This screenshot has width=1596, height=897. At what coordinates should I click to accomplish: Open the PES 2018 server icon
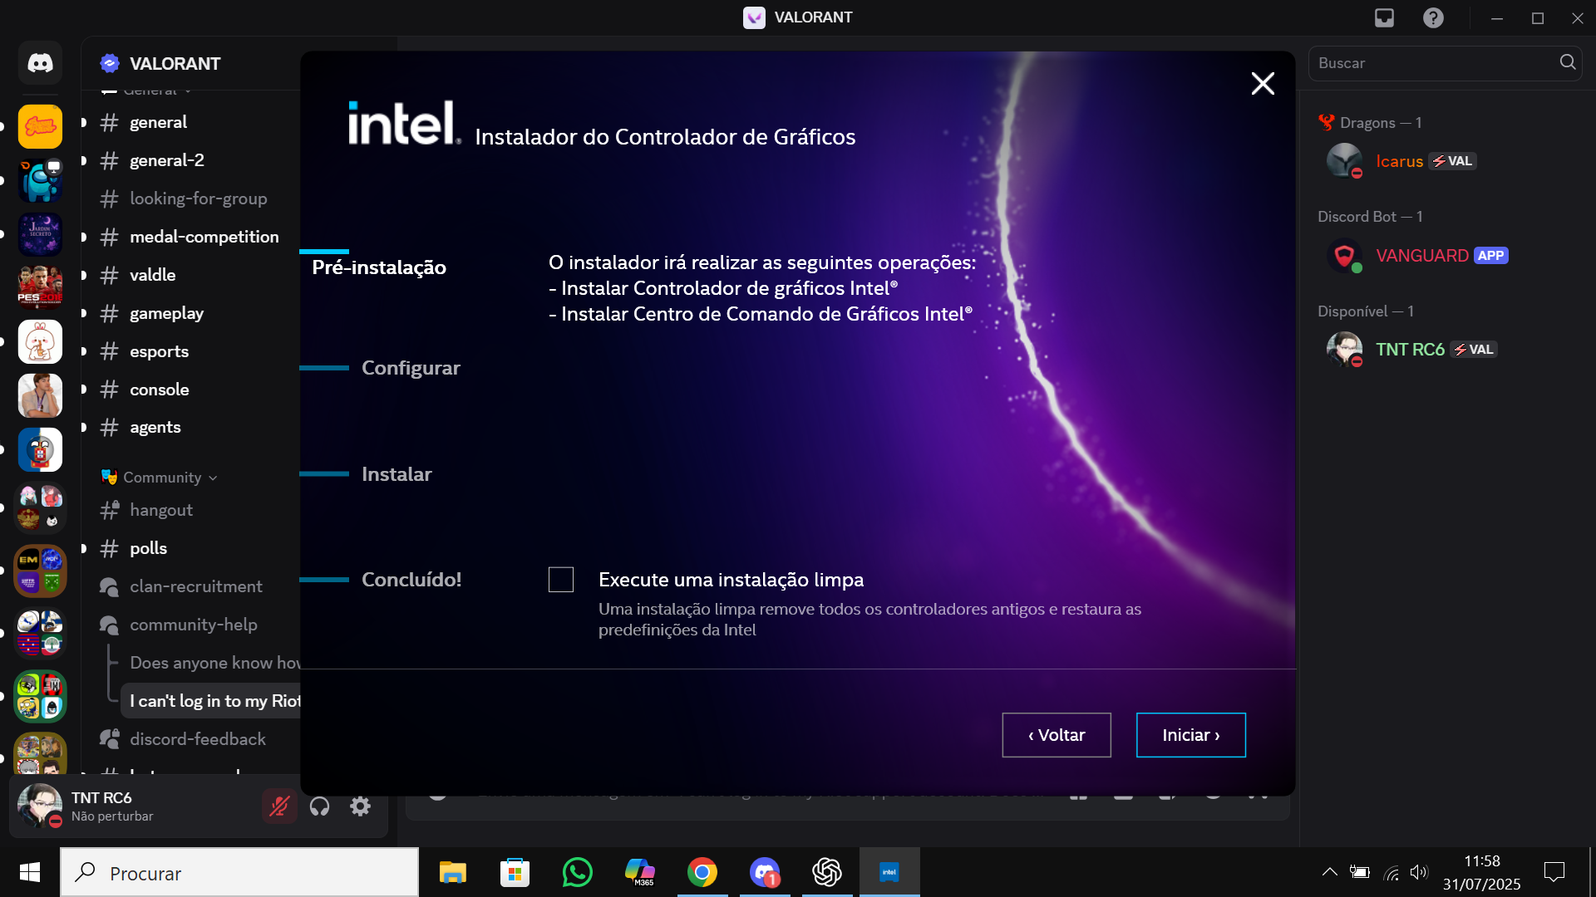40,287
